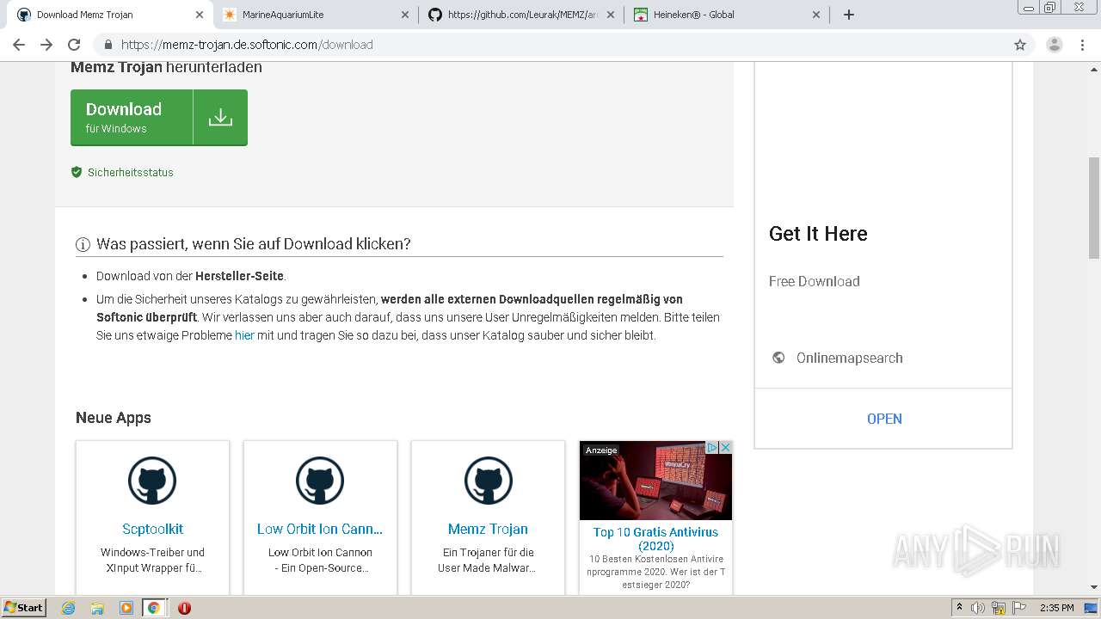Viewport: 1101px width, 619px height.
Task: Open a new browser tab
Action: [x=849, y=15]
